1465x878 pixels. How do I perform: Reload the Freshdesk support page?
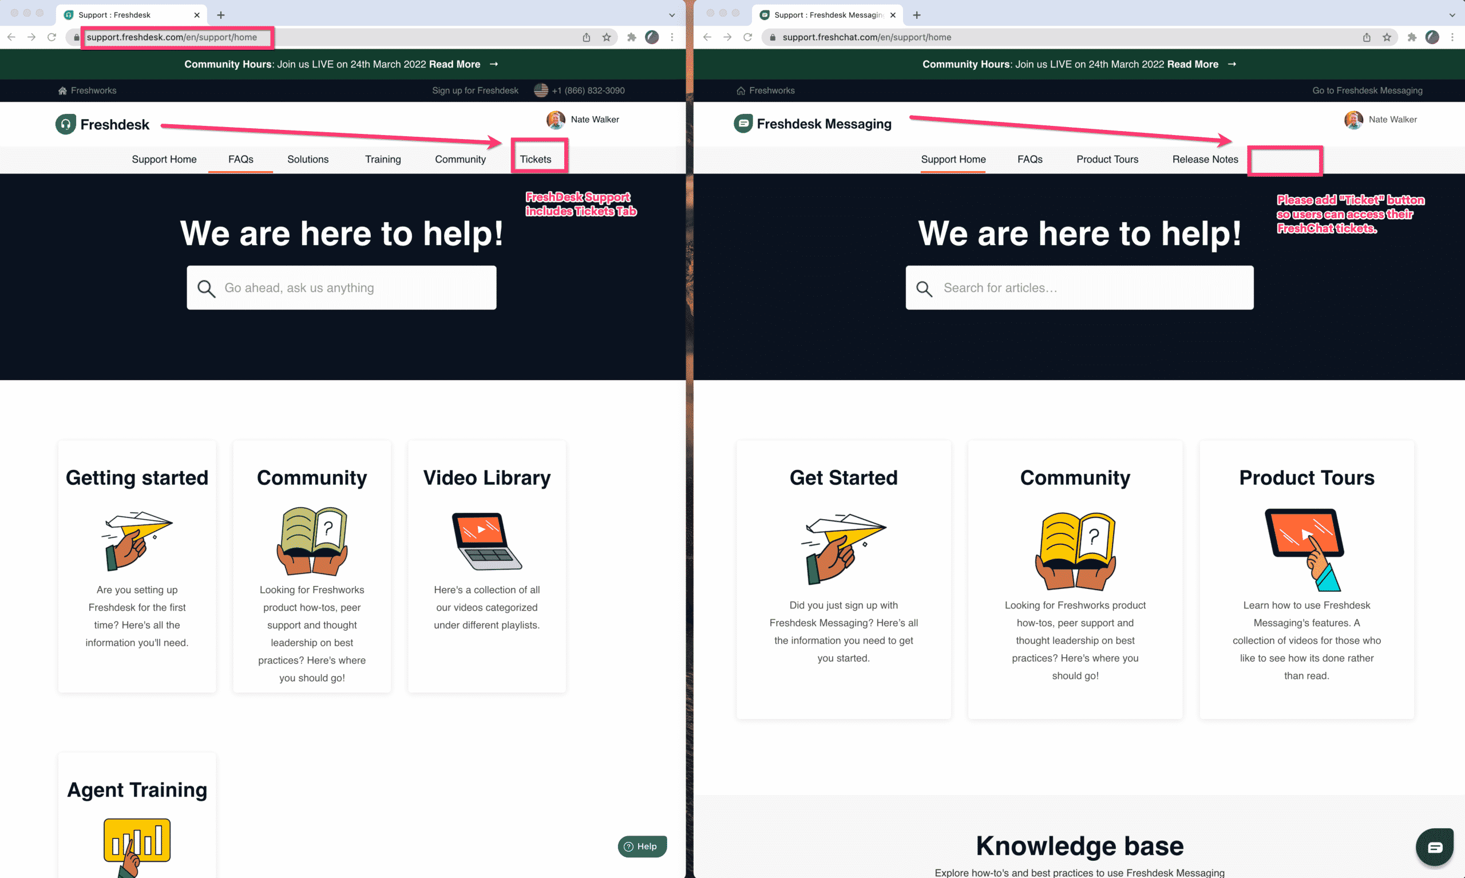point(52,37)
